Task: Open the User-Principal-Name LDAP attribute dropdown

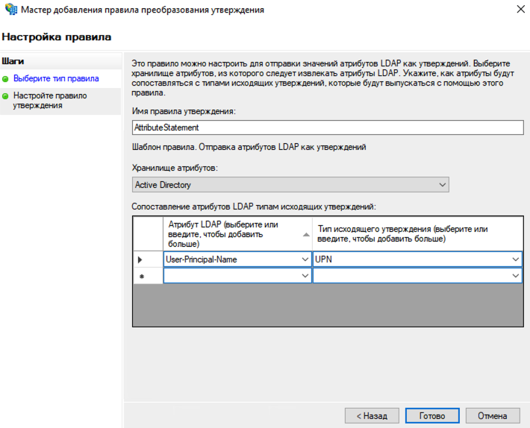Action: tap(304, 259)
